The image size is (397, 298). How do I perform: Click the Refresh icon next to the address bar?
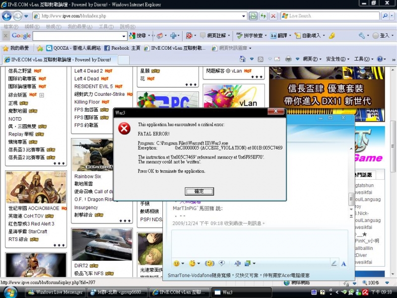(x=264, y=15)
